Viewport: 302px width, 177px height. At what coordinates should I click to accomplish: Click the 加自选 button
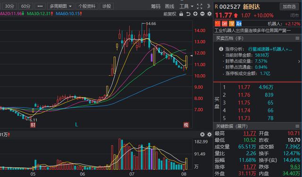point(289,7)
